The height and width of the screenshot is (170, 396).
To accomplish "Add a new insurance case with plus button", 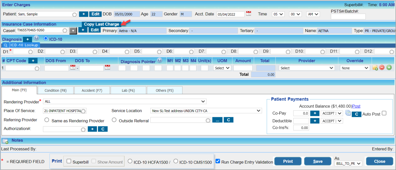I will (x=83, y=30).
